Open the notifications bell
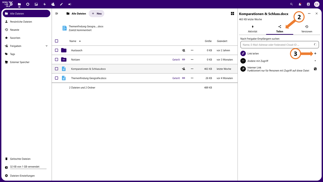 click(300, 4)
